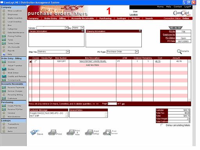Click the PO No link

[x=172, y=31]
